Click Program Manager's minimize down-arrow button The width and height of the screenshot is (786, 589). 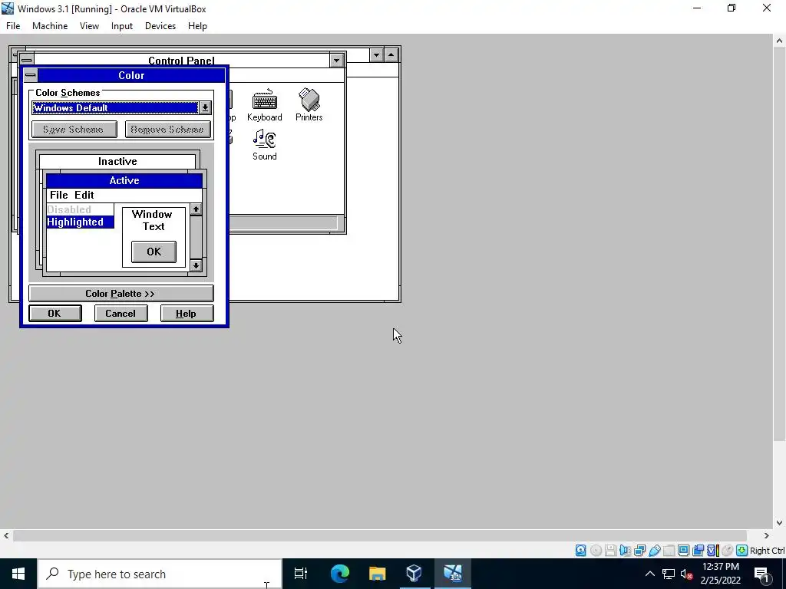pyautogui.click(x=376, y=54)
